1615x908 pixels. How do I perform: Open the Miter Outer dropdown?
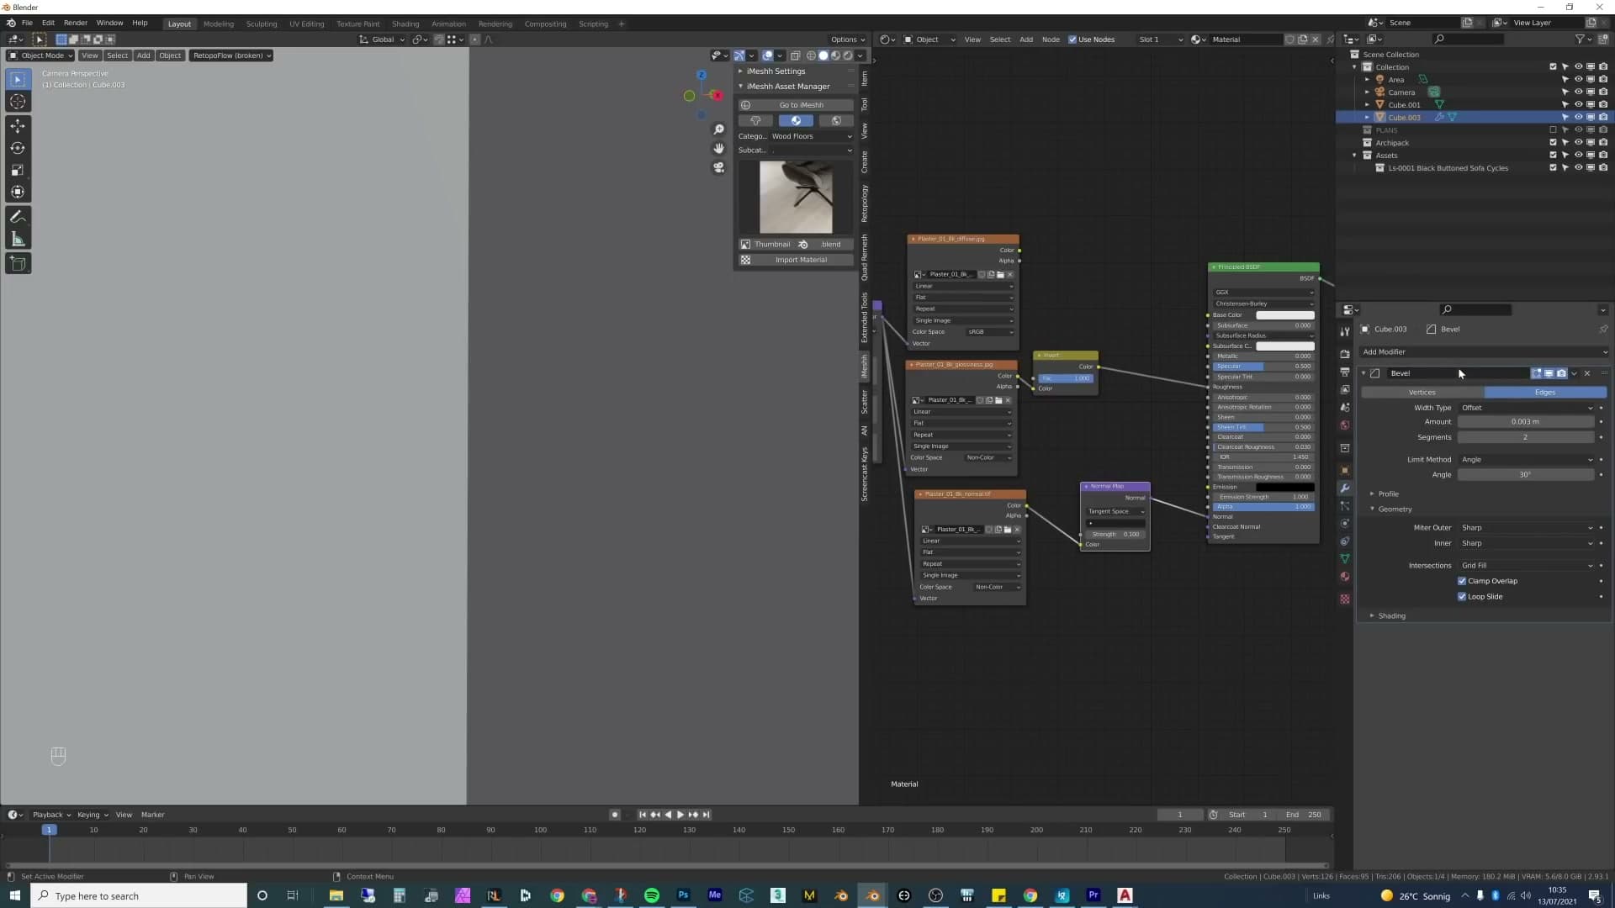(x=1527, y=528)
